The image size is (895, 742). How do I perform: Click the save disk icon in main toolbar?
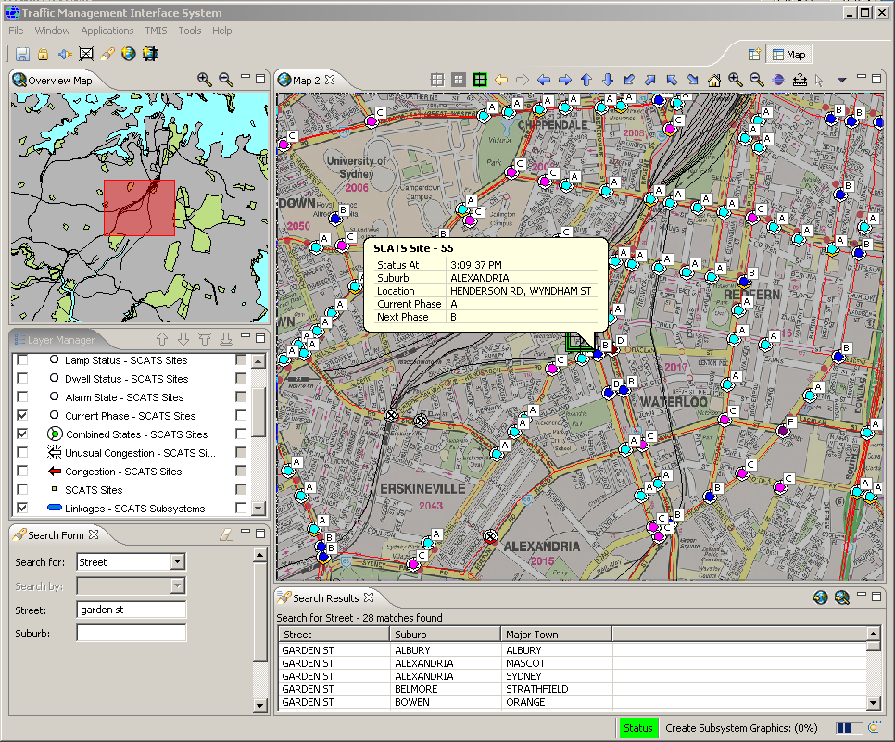[x=22, y=54]
